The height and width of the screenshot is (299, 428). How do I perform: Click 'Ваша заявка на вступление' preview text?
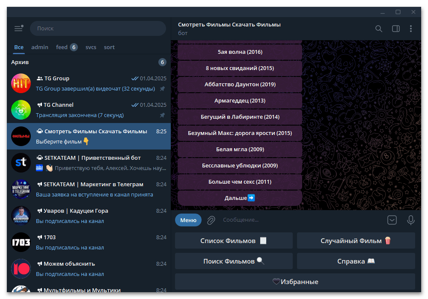[95, 195]
